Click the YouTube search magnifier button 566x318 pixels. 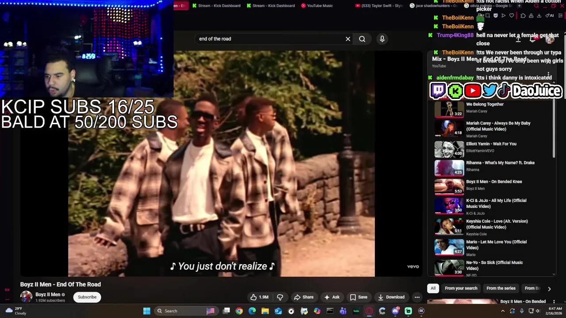[x=362, y=39]
